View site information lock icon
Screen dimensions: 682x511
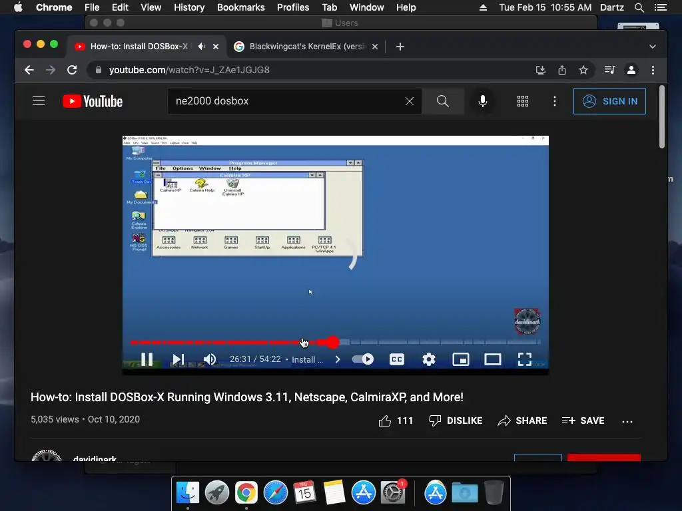click(x=99, y=70)
